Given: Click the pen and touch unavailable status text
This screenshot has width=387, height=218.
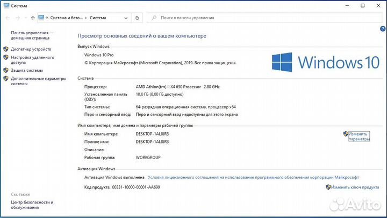Looking at the screenshot, I should point(187,115).
